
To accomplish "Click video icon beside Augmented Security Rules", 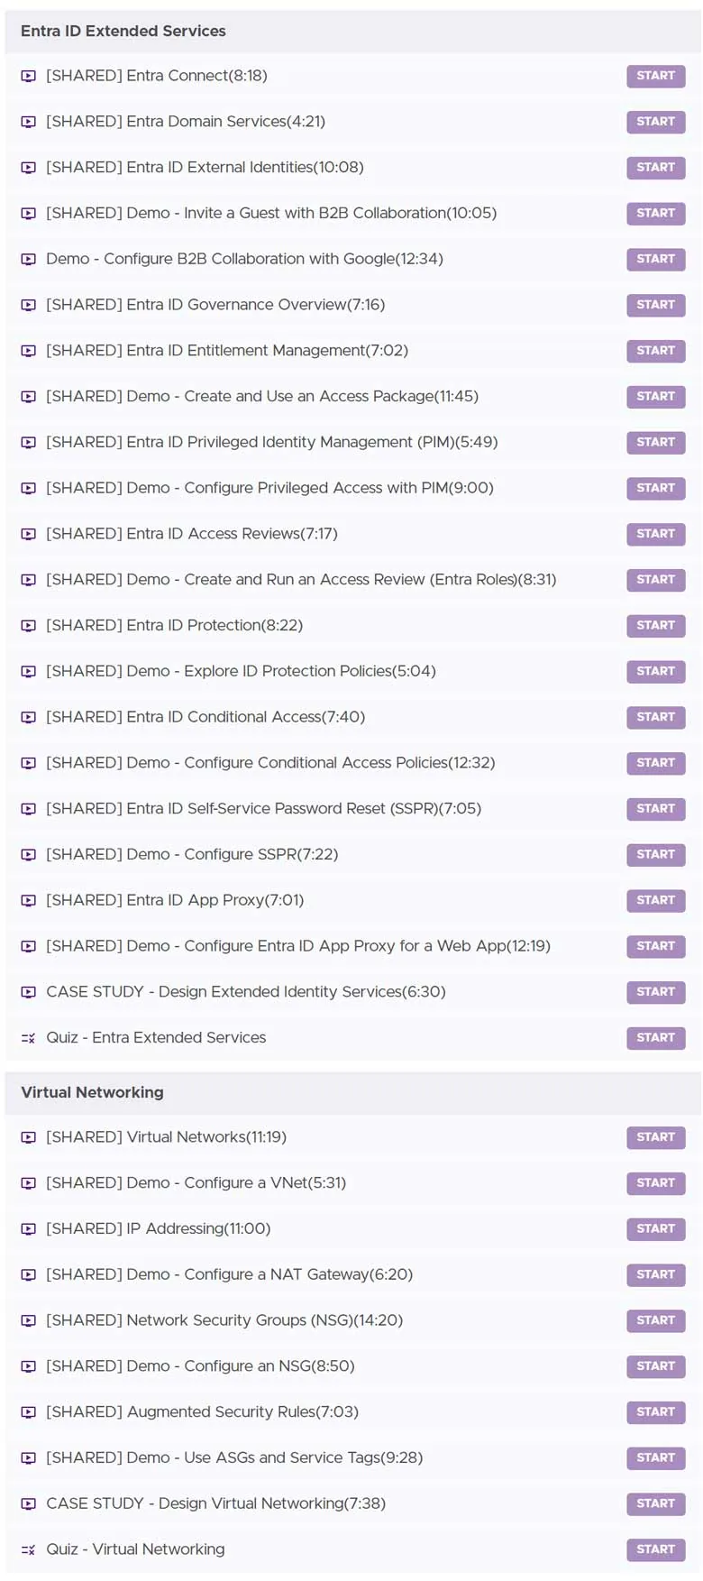I will (29, 1412).
